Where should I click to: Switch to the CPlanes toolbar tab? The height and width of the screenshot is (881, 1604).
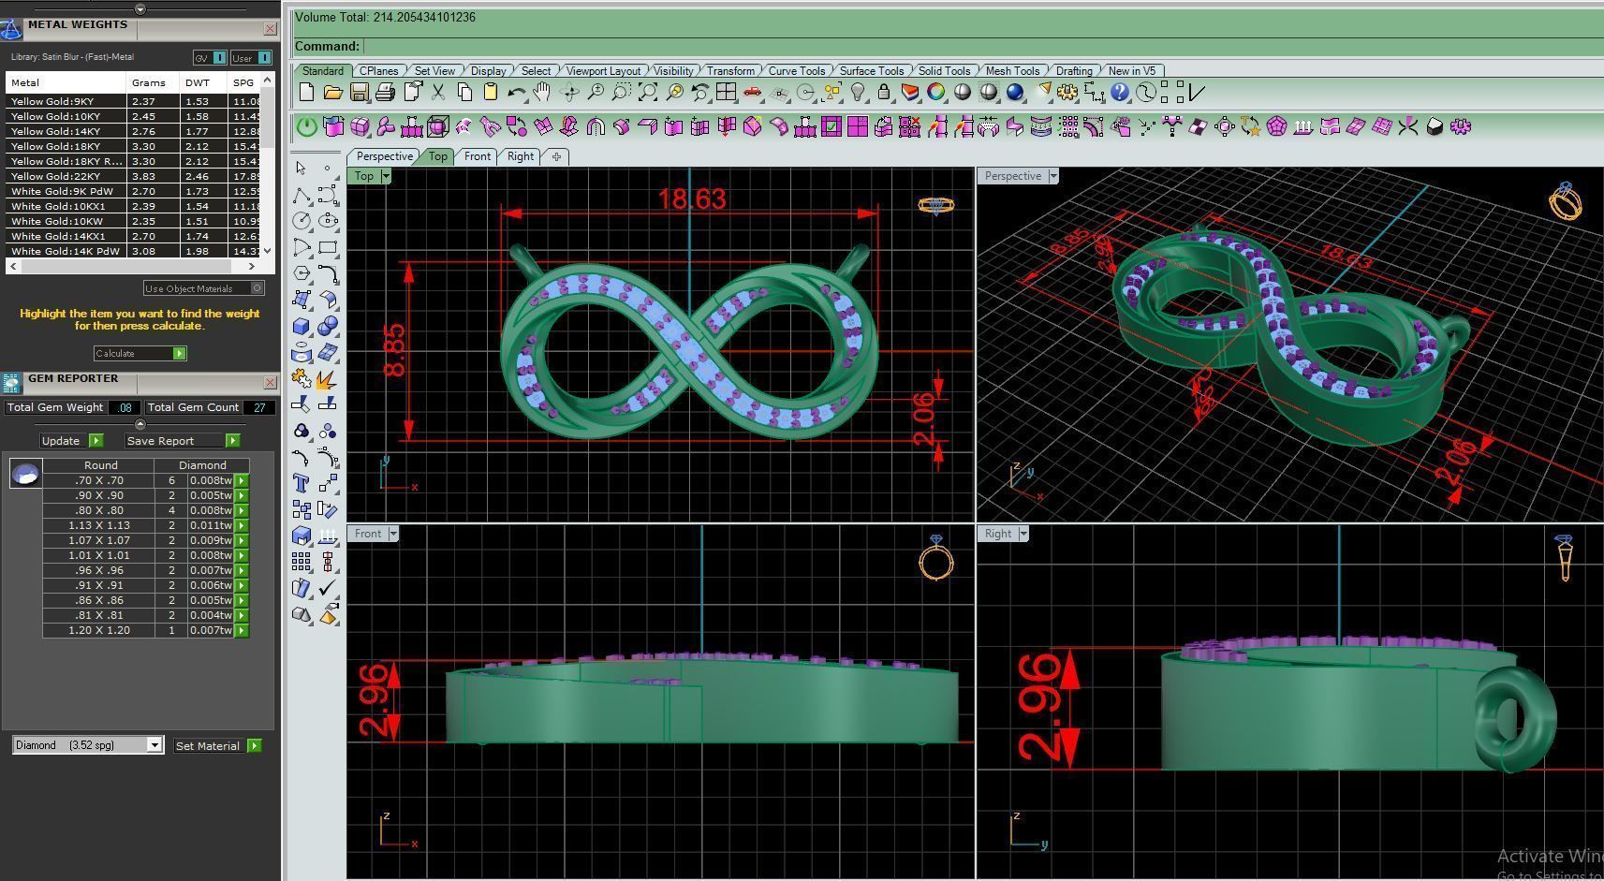379,71
